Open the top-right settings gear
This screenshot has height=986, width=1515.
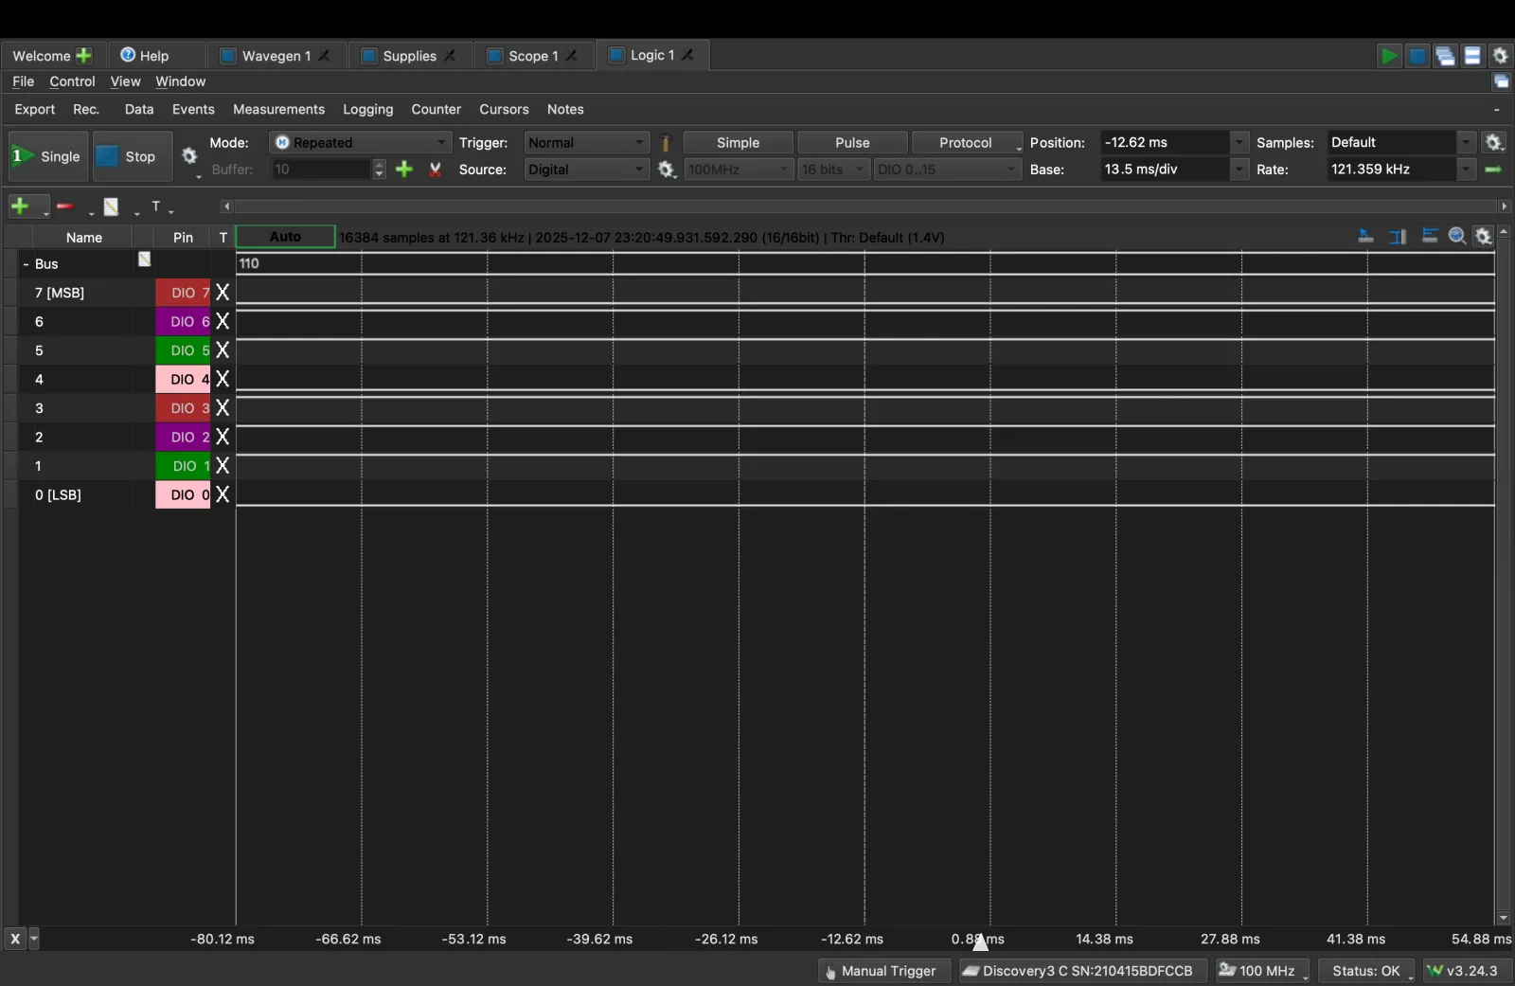point(1501,56)
